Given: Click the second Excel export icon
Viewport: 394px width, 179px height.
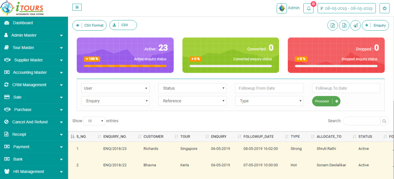Looking at the screenshot, I should [x=344, y=25].
